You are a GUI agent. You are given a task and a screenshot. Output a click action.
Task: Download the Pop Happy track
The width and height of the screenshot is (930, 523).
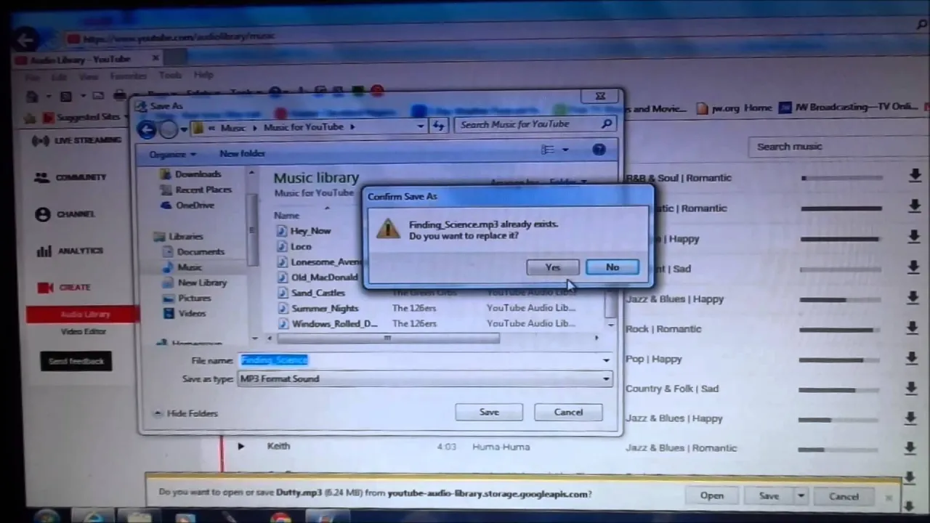(x=912, y=359)
